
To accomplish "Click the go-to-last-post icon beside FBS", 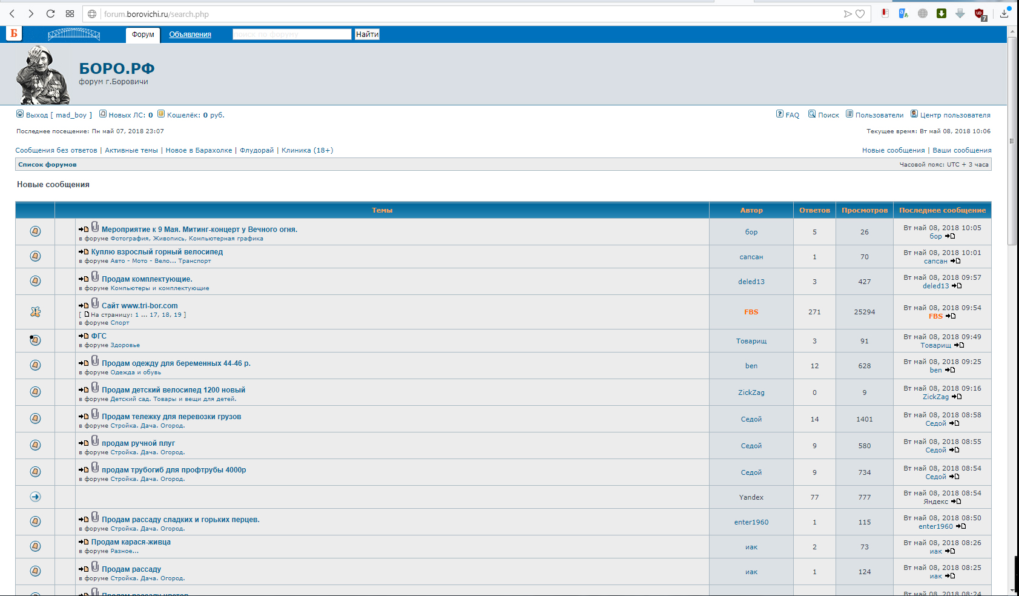I will [x=951, y=316].
